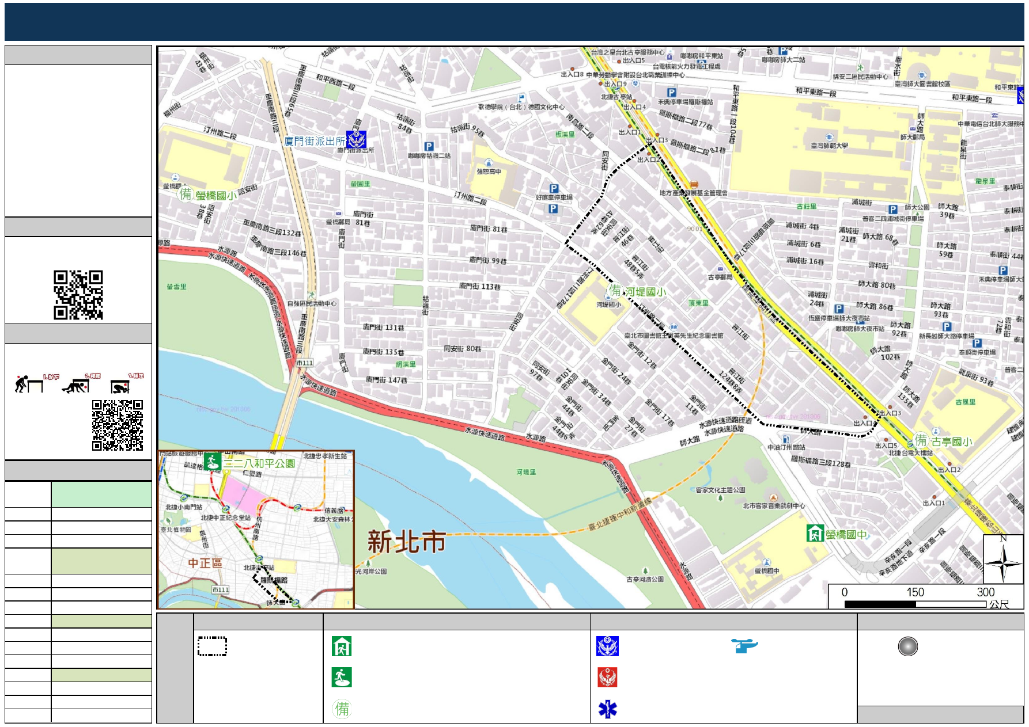Viewport: 1029px width, 727px height.
Task: Click the map scale bar
Action: point(915,604)
